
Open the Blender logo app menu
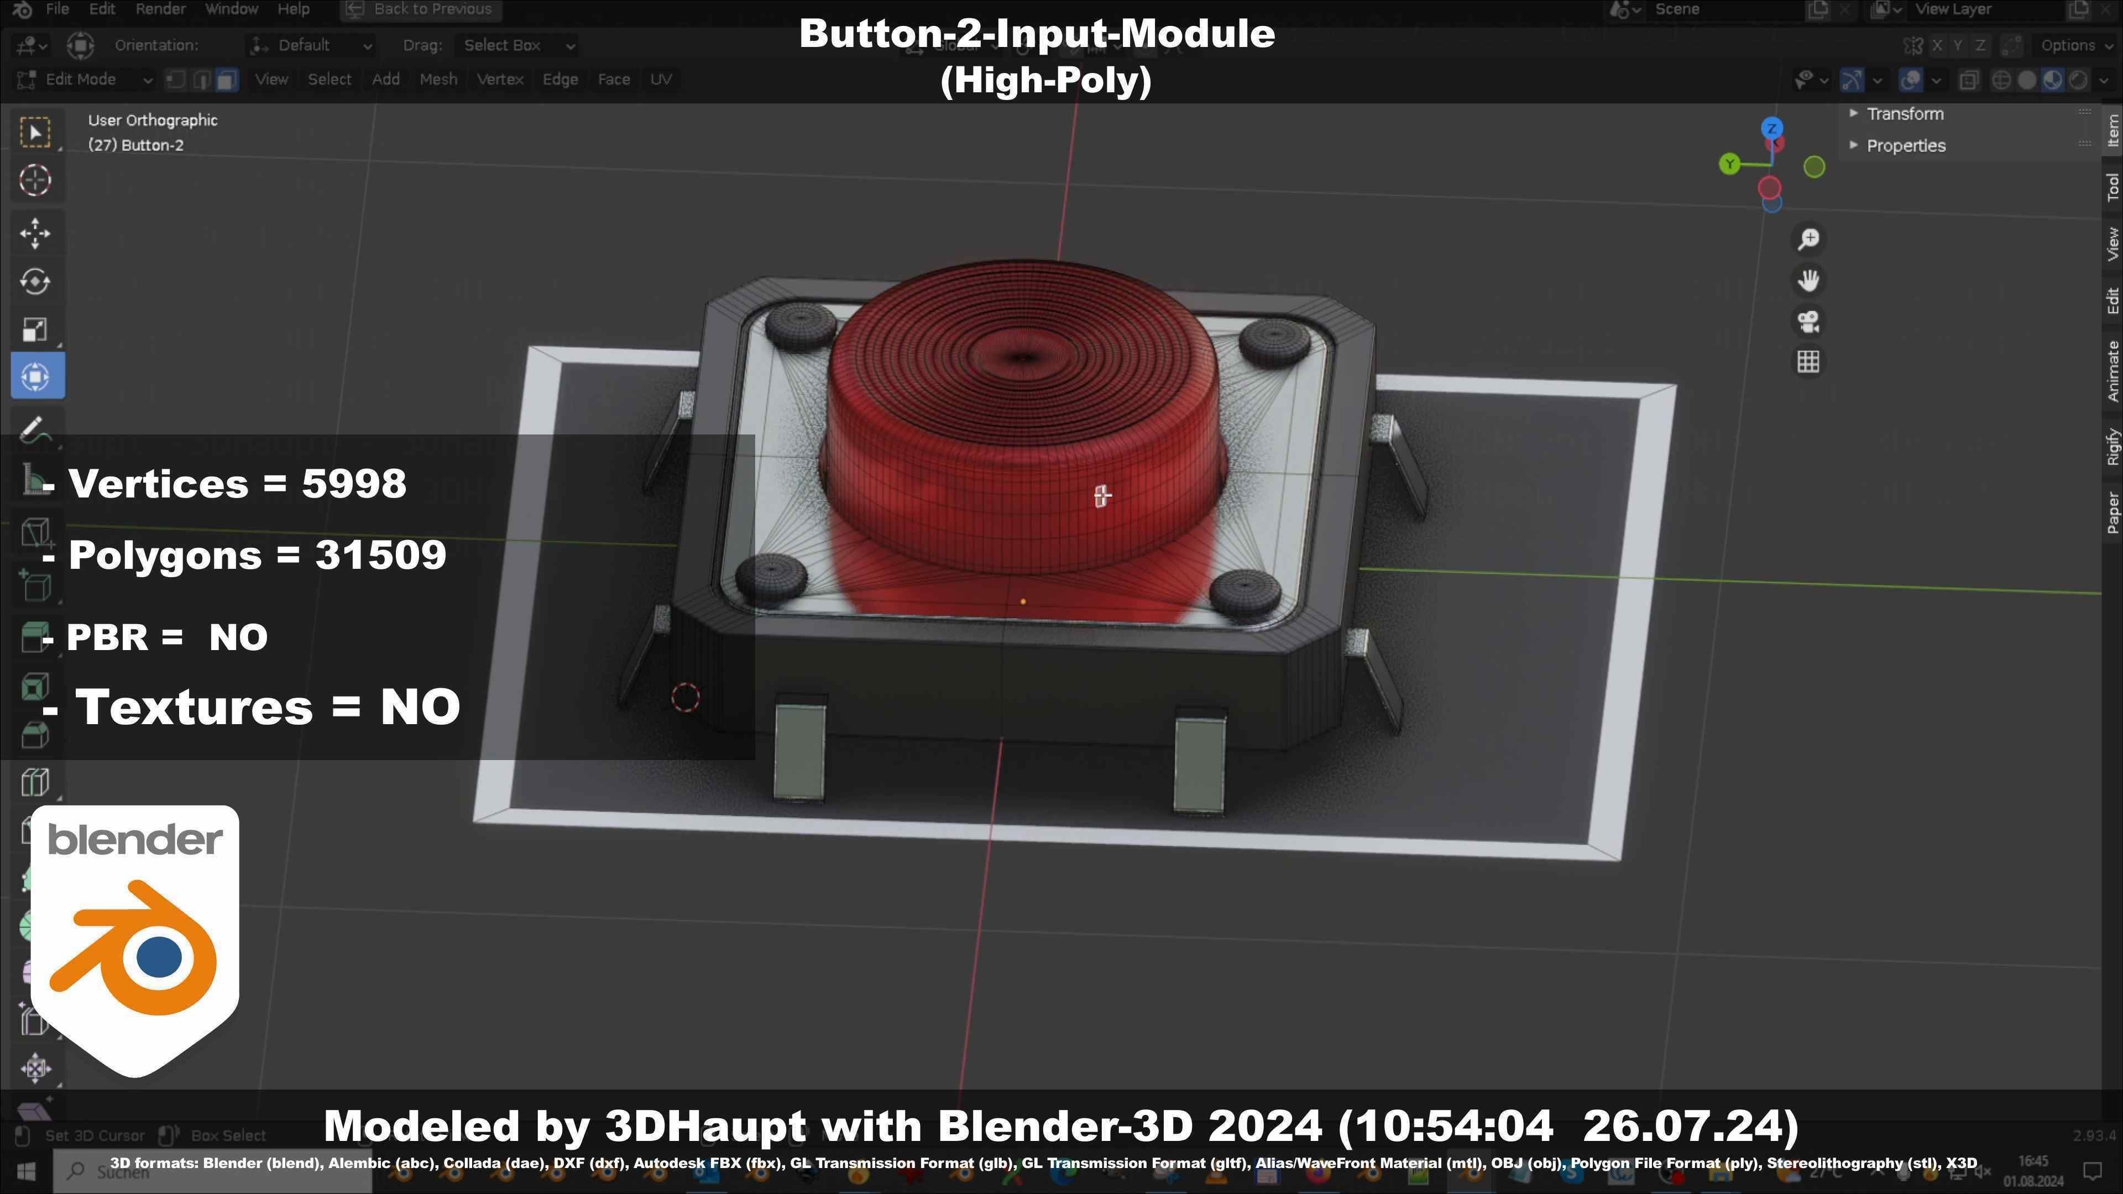tap(22, 9)
